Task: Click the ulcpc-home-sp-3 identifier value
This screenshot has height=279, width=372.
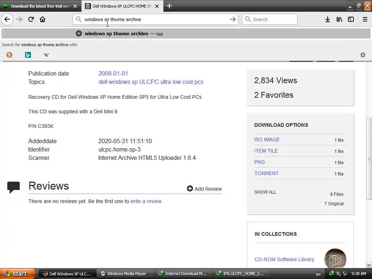Action: [119, 149]
